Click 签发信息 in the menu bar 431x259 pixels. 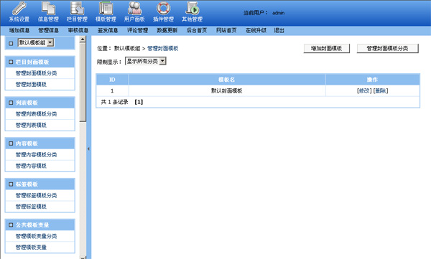point(108,30)
